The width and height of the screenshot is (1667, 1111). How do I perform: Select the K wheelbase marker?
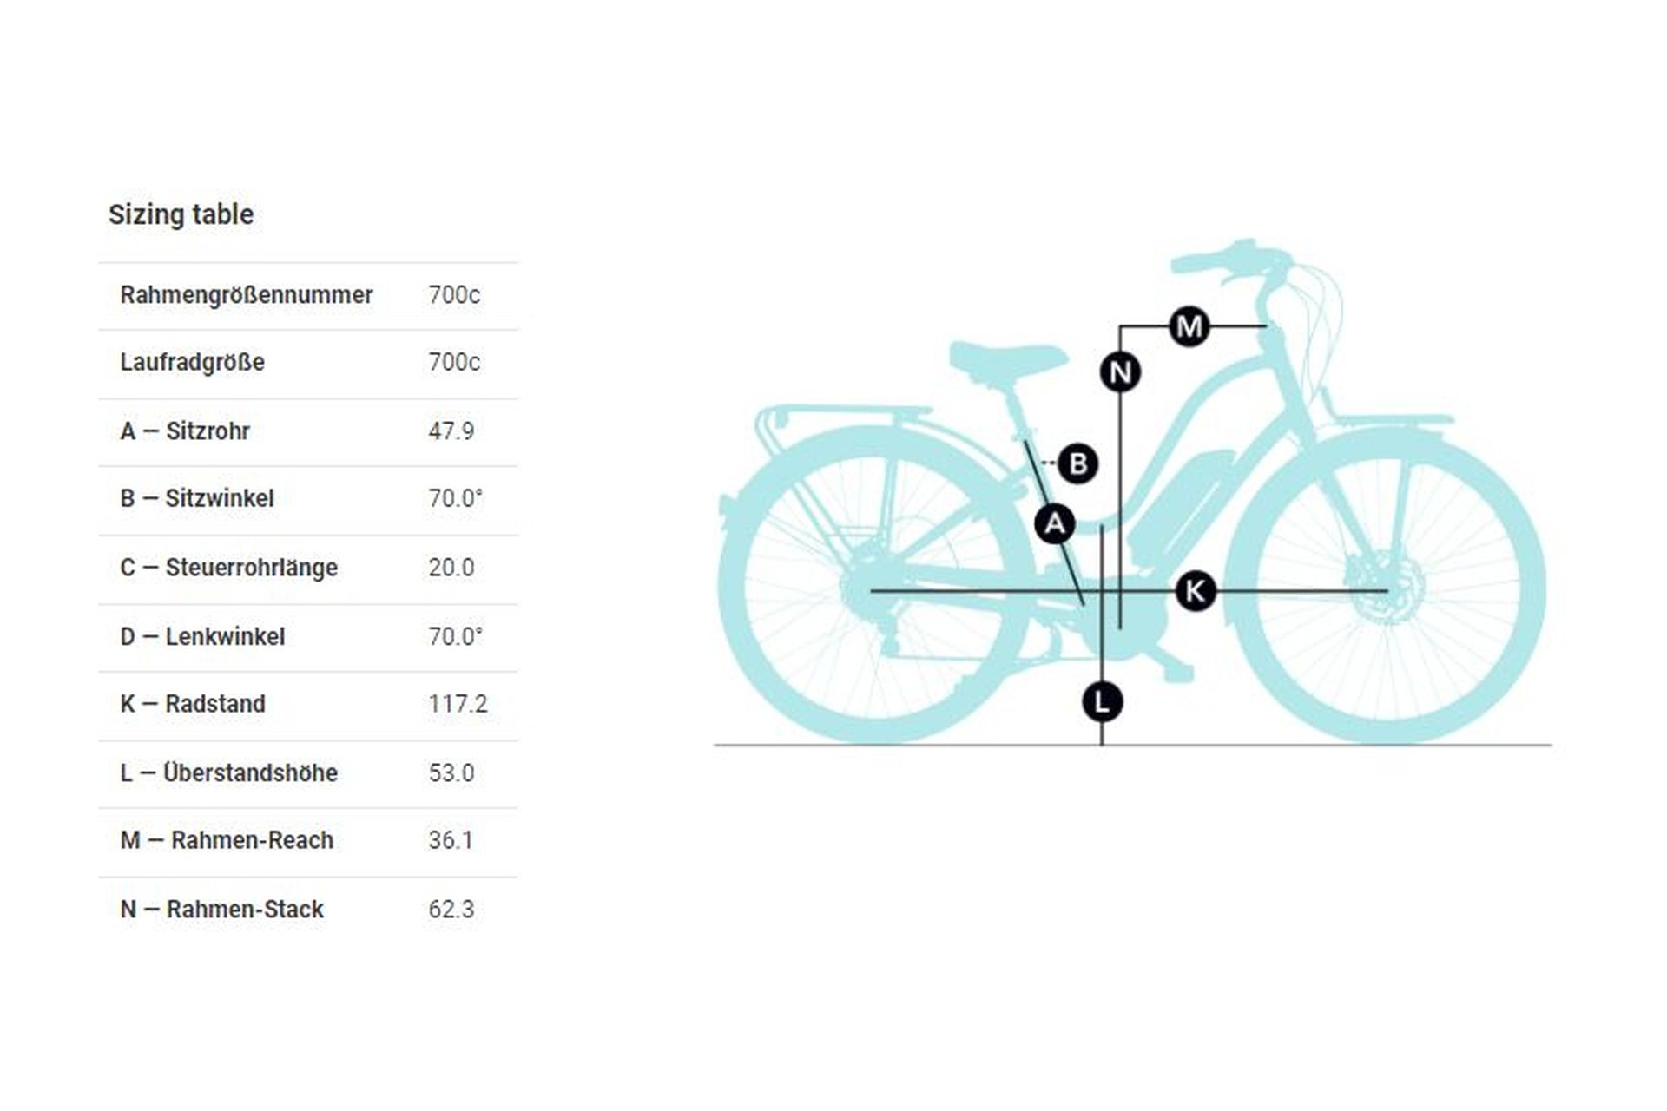pyautogui.click(x=1195, y=591)
